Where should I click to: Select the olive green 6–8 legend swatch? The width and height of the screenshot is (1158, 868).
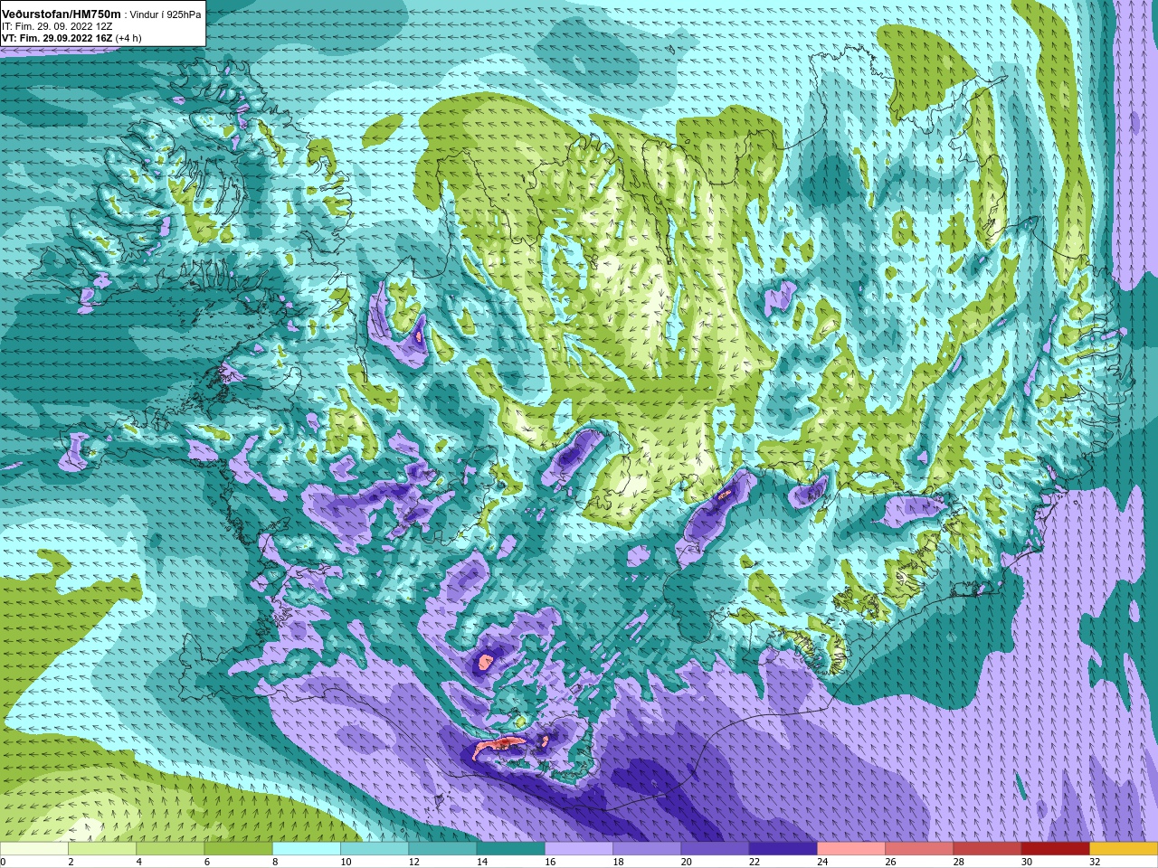point(238,849)
